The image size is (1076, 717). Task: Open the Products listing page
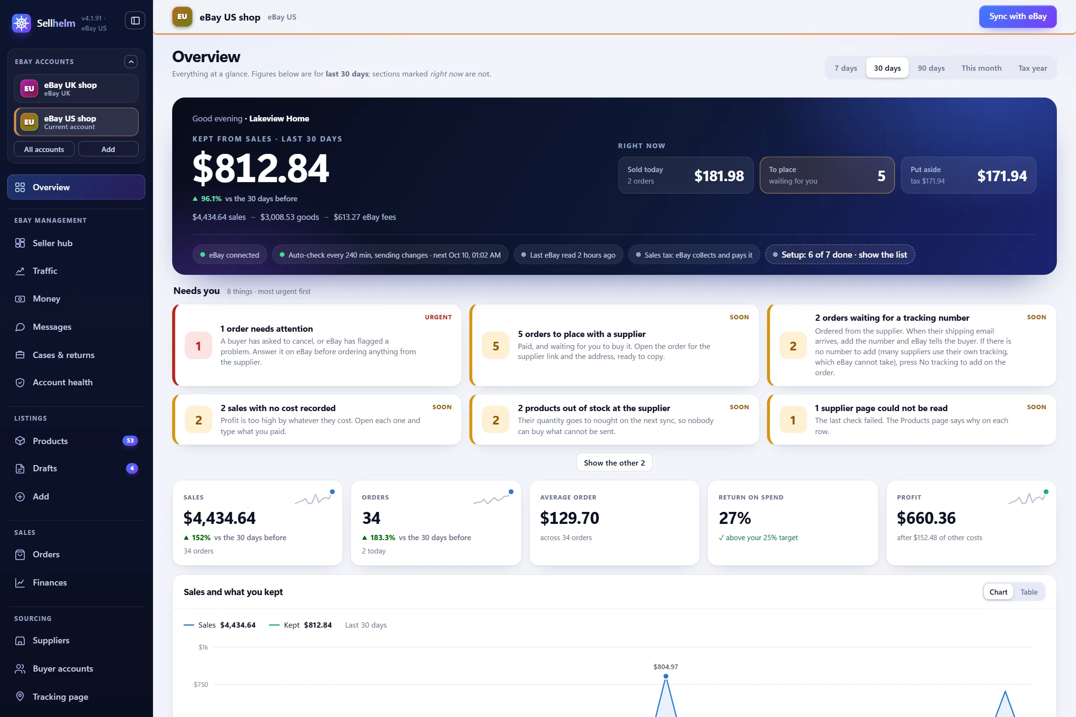point(76,441)
